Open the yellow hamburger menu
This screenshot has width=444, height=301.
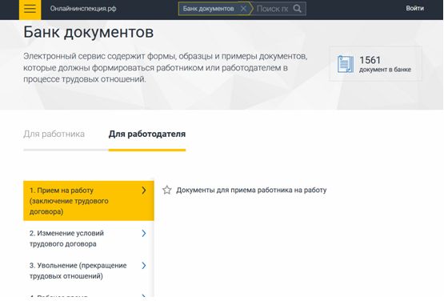tap(30, 9)
